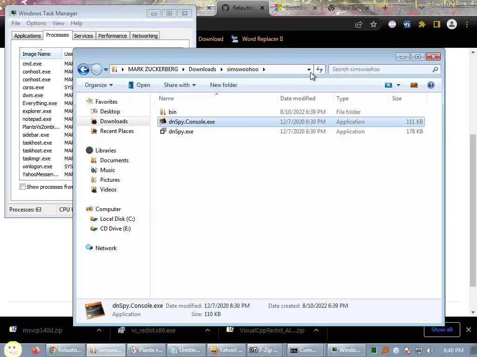Click the Word Replacer extension icon
477x357 pixels.
407,24
